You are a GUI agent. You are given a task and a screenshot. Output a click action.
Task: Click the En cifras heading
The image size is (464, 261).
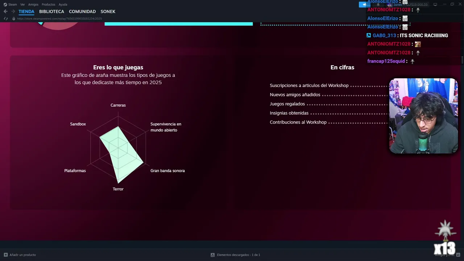(342, 67)
